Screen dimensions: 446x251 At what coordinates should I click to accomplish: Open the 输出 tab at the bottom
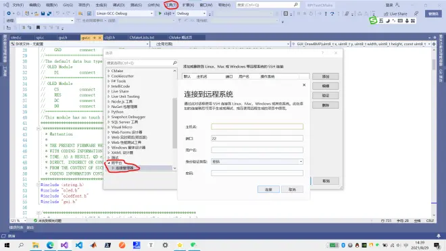coord(30,227)
